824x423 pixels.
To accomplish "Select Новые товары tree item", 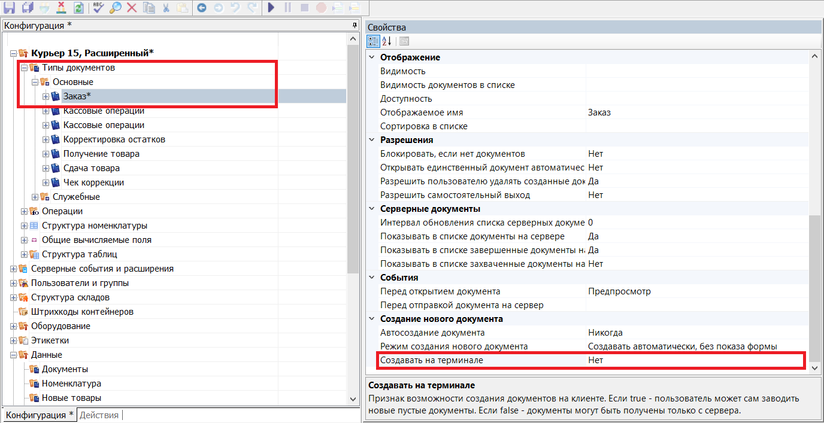I will [x=71, y=398].
